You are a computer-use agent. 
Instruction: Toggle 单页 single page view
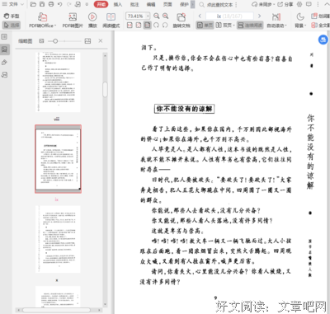point(205,26)
